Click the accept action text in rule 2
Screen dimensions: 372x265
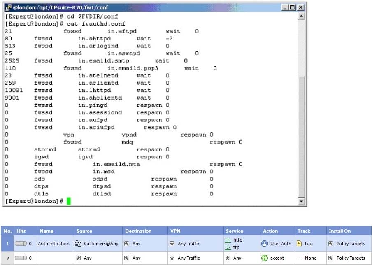tap(277, 258)
